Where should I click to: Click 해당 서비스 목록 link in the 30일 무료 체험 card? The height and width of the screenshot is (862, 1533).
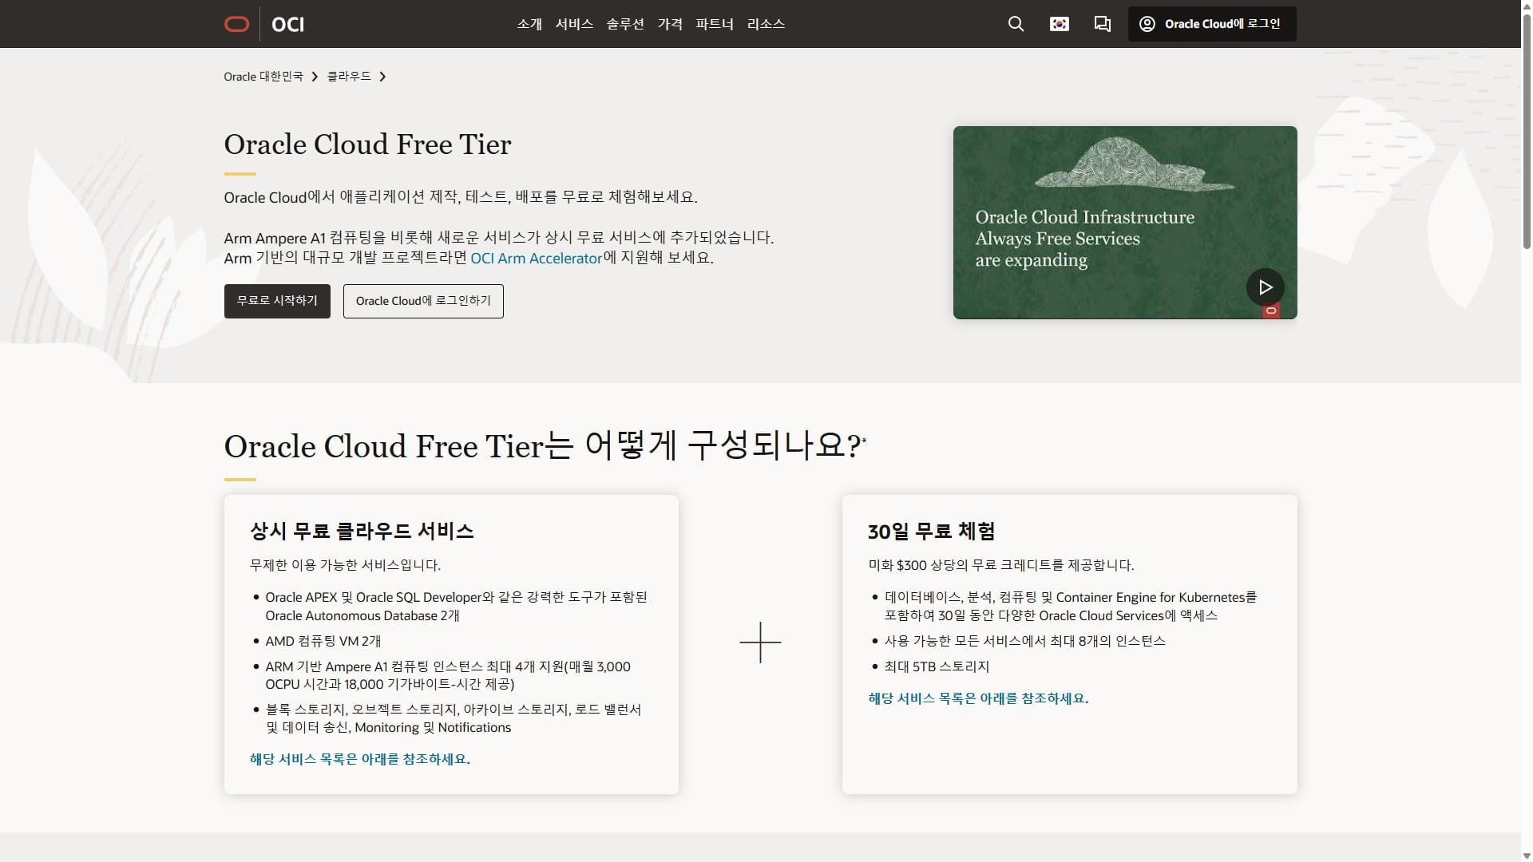coord(977,698)
